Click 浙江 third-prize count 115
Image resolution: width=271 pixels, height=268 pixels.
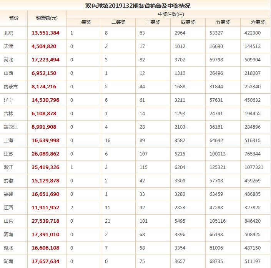144,167
